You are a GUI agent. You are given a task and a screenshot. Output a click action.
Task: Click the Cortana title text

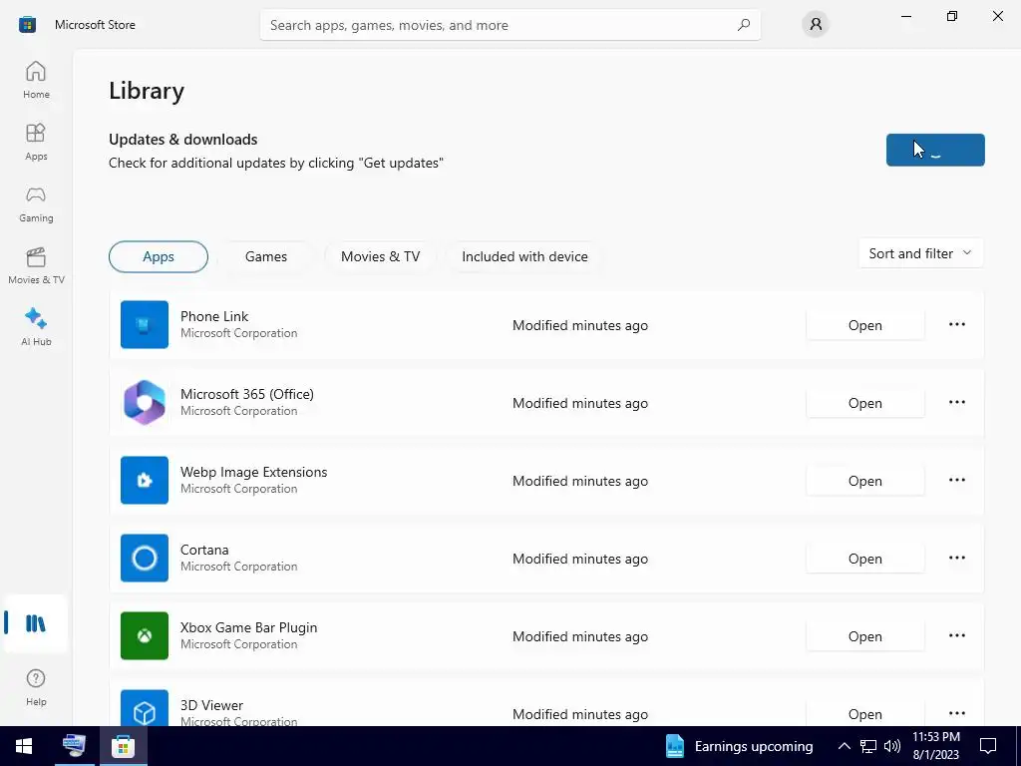204,550
